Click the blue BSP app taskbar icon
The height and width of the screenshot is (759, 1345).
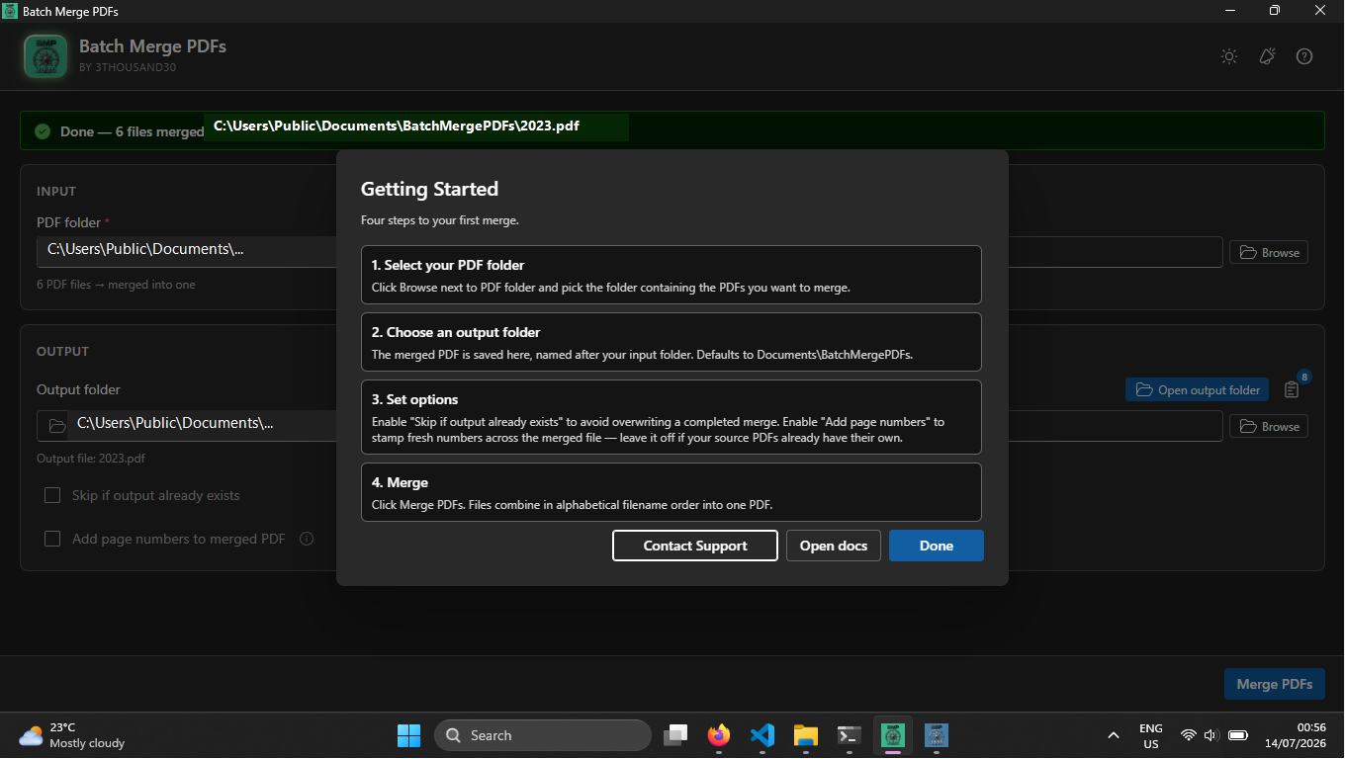pos(936,735)
